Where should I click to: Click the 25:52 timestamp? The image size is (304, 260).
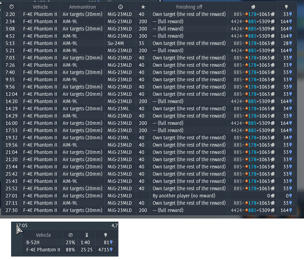[x=11, y=188]
